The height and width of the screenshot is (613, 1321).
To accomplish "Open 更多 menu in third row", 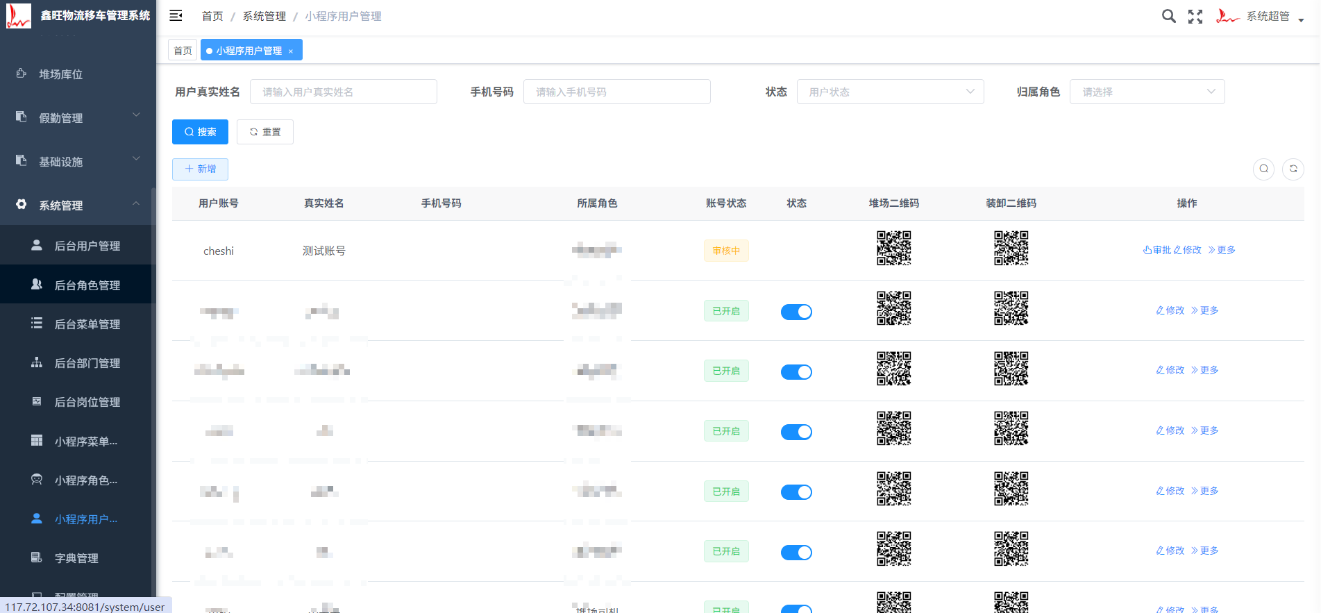I will [x=1205, y=370].
